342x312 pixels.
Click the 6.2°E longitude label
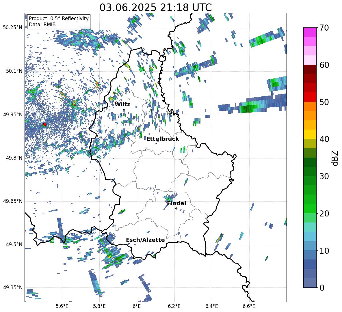coord(174,306)
